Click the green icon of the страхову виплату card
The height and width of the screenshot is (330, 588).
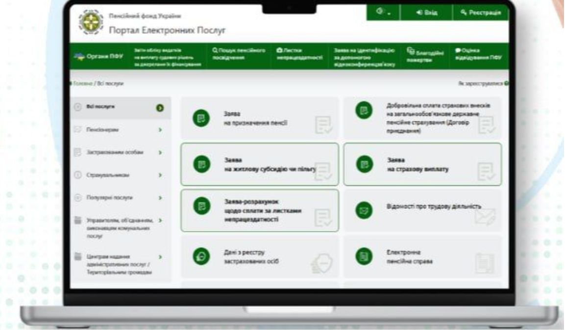tap(364, 164)
